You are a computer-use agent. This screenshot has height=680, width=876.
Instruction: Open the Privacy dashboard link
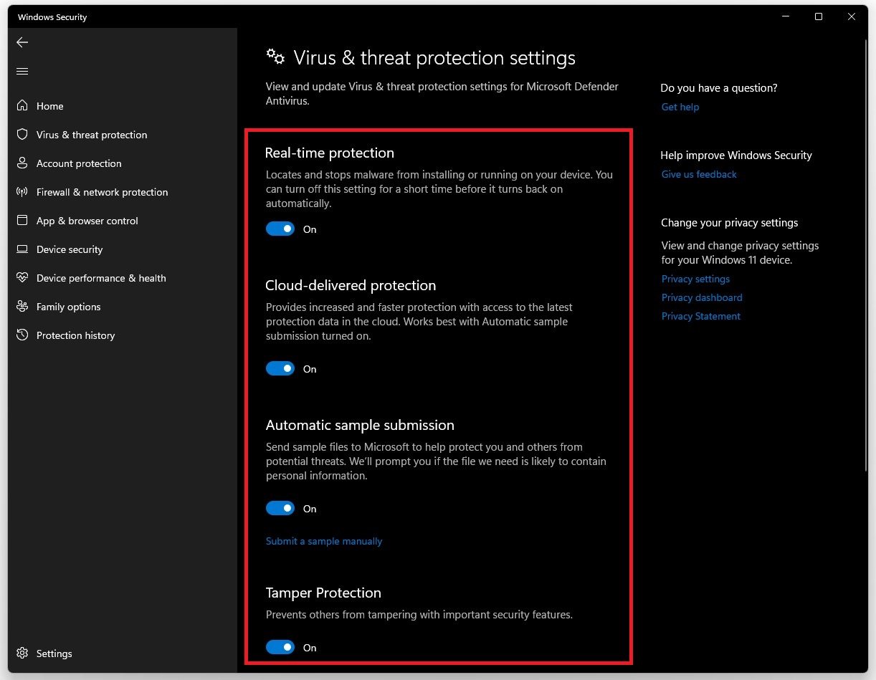pos(702,298)
